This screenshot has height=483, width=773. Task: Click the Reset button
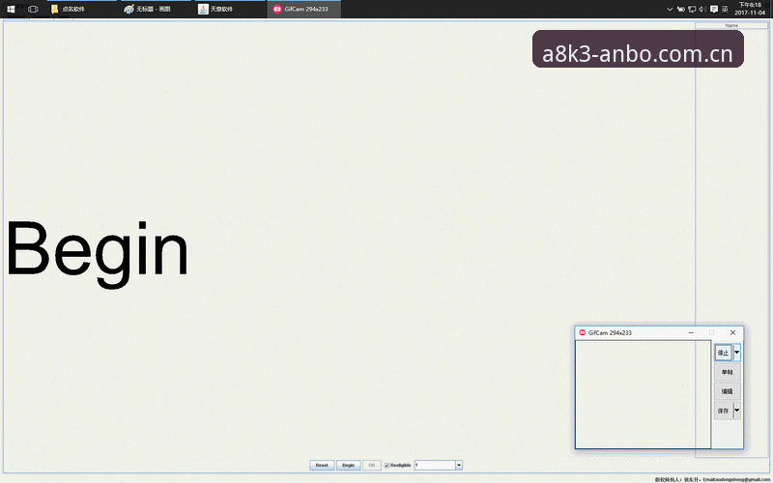tap(322, 466)
